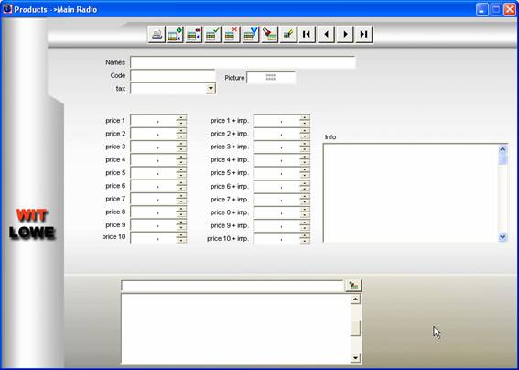The image size is (519, 370).
Task: Click the Picture field box
Action: (271, 78)
